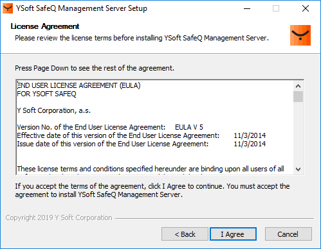Click the Y Soft Corporation, a.s. line
Viewport: 321px width, 249px height.
click(54, 110)
